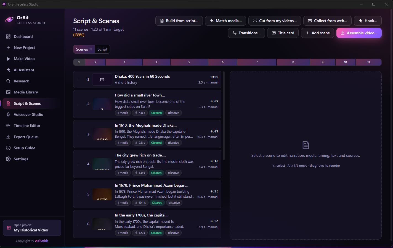Click the thumbnail of scene 5
Screen dimensions: 393x248
[102, 194]
